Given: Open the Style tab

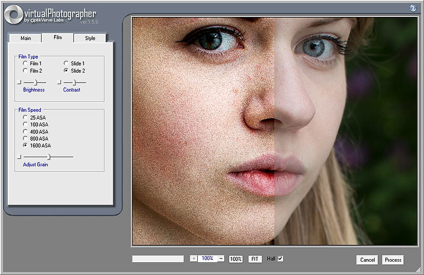Looking at the screenshot, I should (x=90, y=38).
